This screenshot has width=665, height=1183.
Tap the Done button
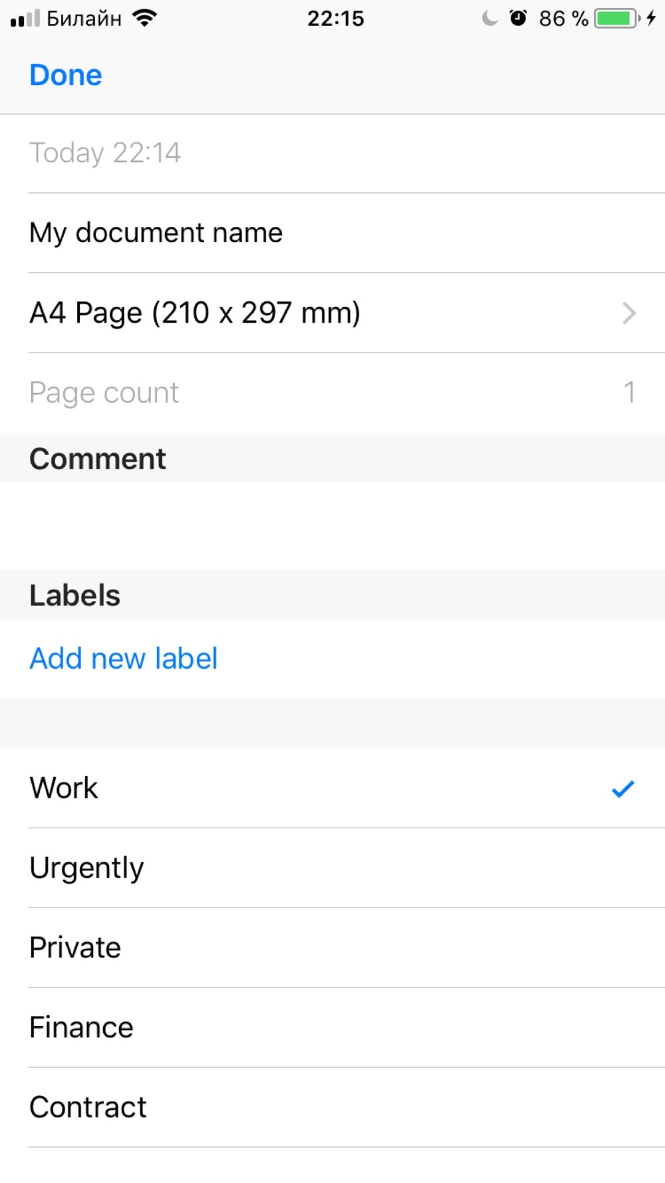point(66,75)
